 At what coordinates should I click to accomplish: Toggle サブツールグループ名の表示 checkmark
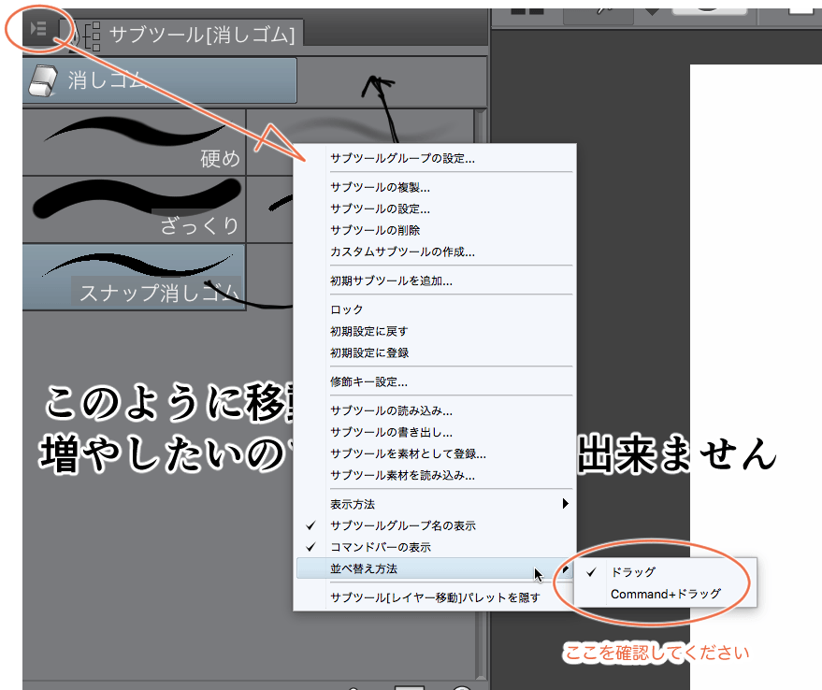402,525
